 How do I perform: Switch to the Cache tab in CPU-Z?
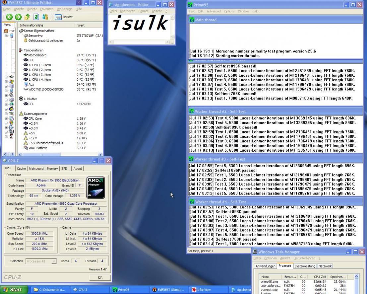click(x=21, y=169)
